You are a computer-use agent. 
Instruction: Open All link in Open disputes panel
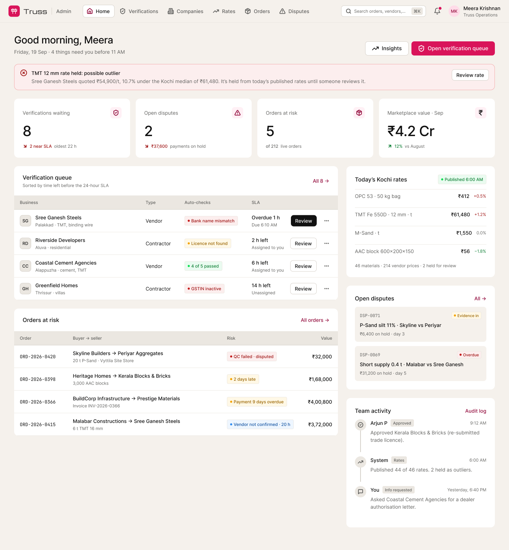click(x=480, y=299)
